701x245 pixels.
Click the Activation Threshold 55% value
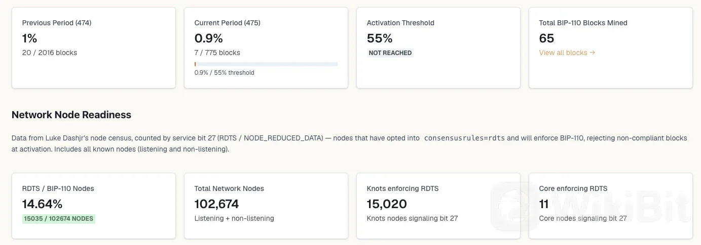click(x=380, y=38)
